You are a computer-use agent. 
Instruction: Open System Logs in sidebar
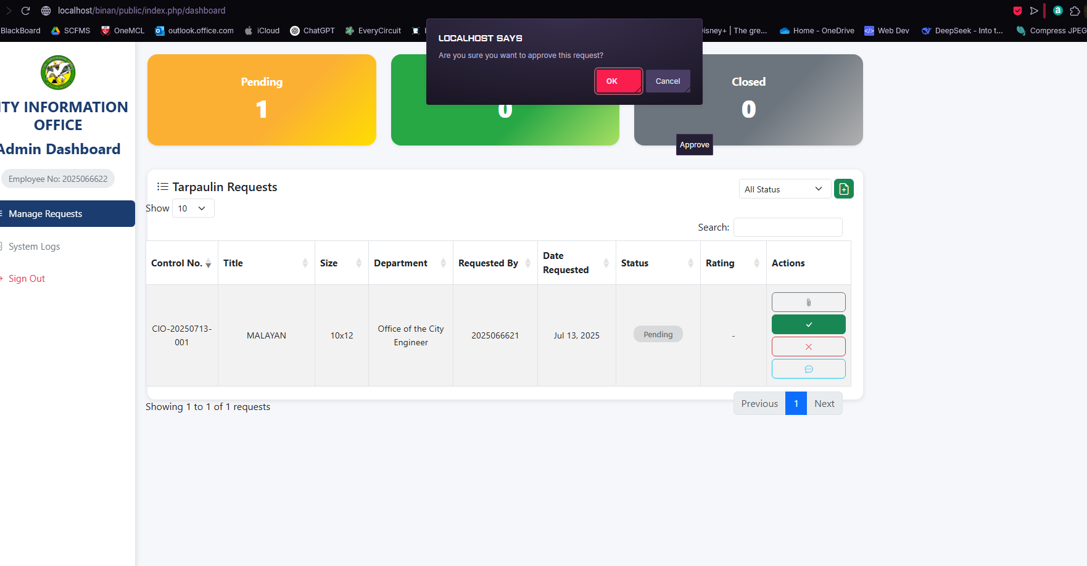[34, 247]
